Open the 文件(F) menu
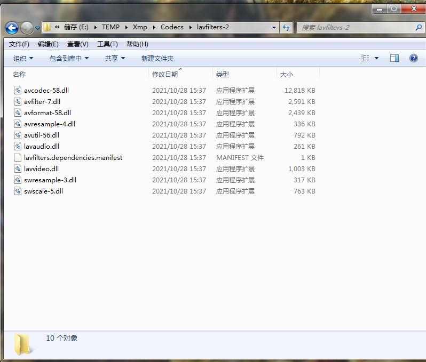This screenshot has height=362, width=426. pyautogui.click(x=19, y=44)
